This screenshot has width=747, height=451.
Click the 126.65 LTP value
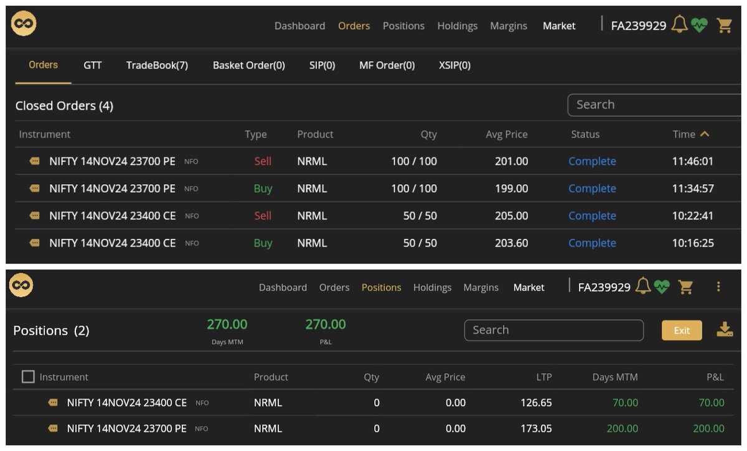pos(537,402)
